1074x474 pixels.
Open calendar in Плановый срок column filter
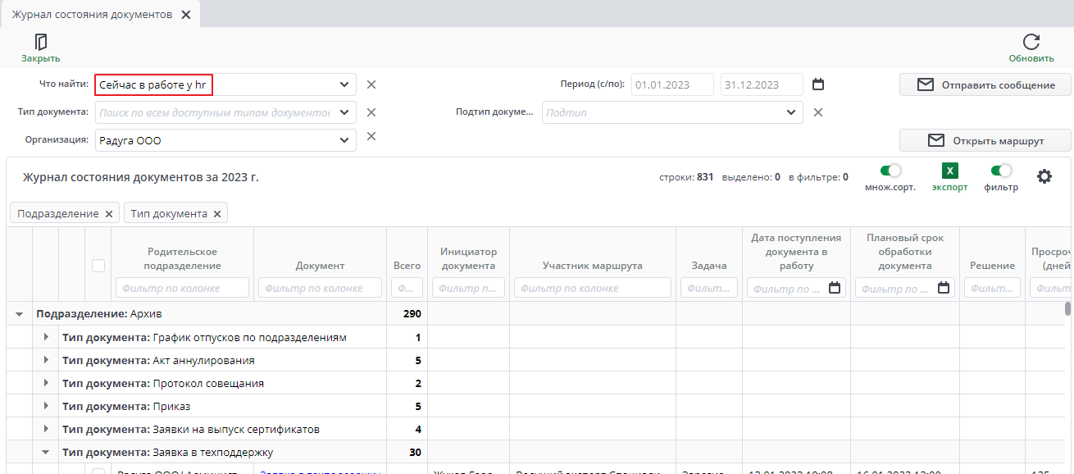tap(944, 288)
